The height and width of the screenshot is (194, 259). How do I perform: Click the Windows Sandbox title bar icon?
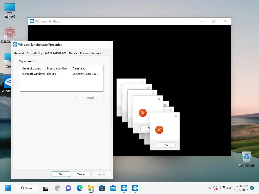(x=32, y=21)
